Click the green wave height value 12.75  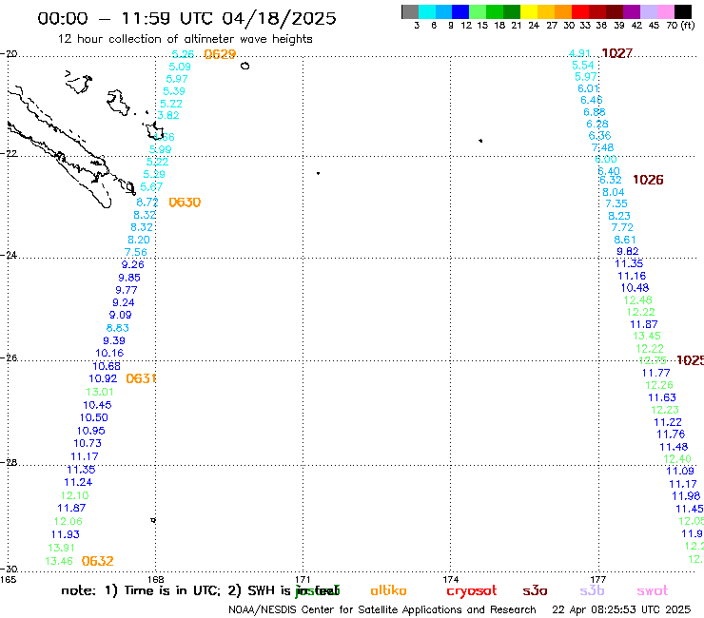(x=653, y=361)
